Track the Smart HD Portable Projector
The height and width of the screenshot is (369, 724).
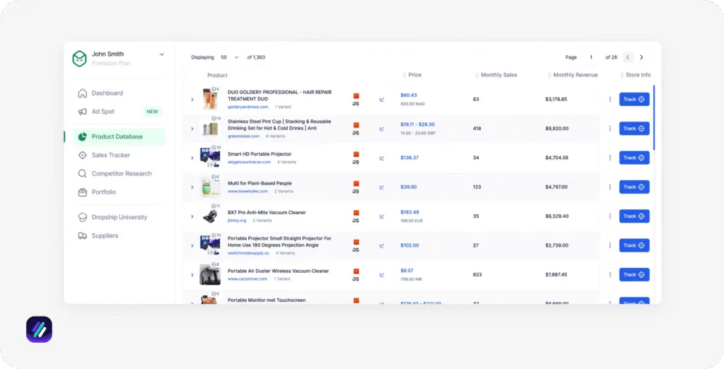pyautogui.click(x=634, y=158)
